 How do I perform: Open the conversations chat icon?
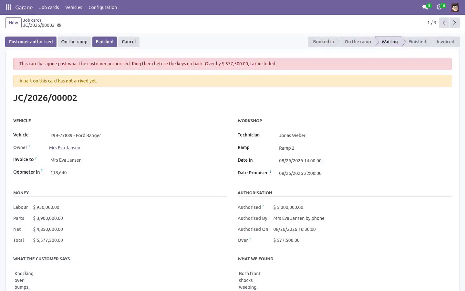[x=425, y=7]
